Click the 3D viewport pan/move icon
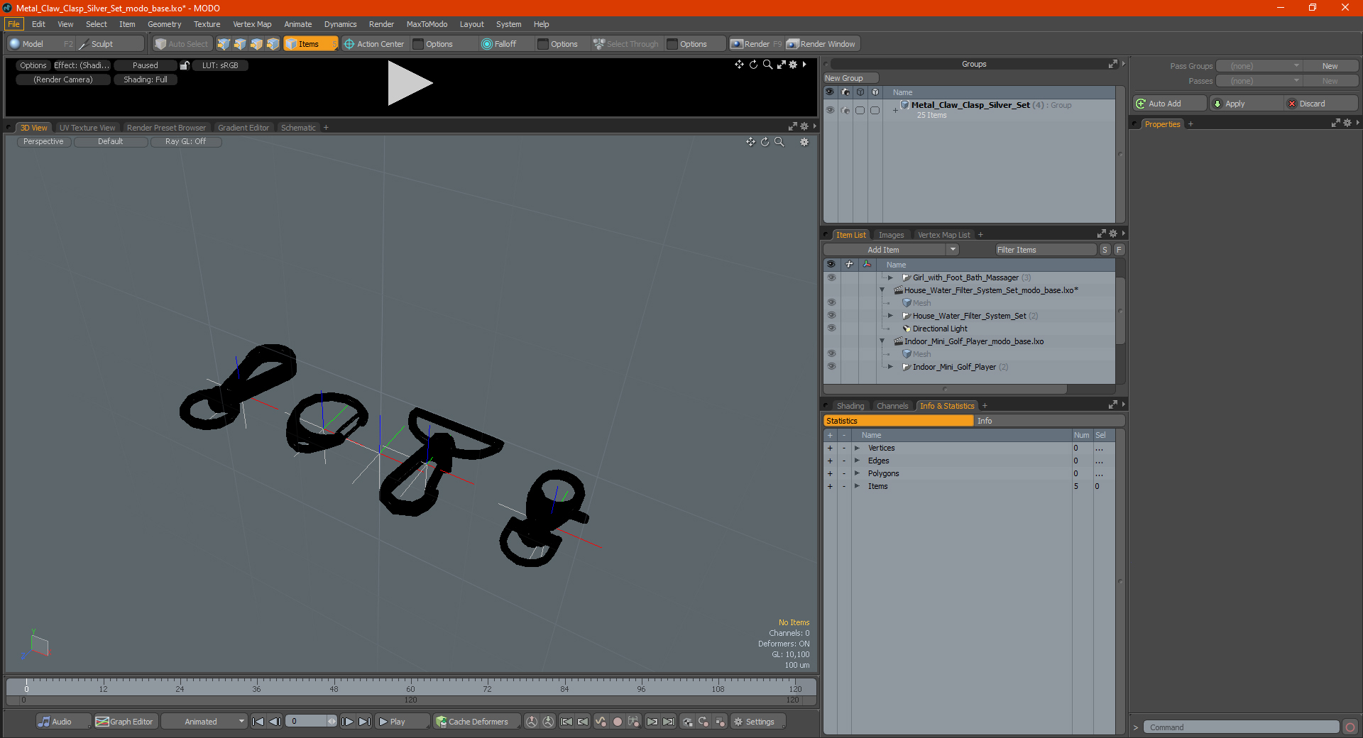 click(750, 142)
